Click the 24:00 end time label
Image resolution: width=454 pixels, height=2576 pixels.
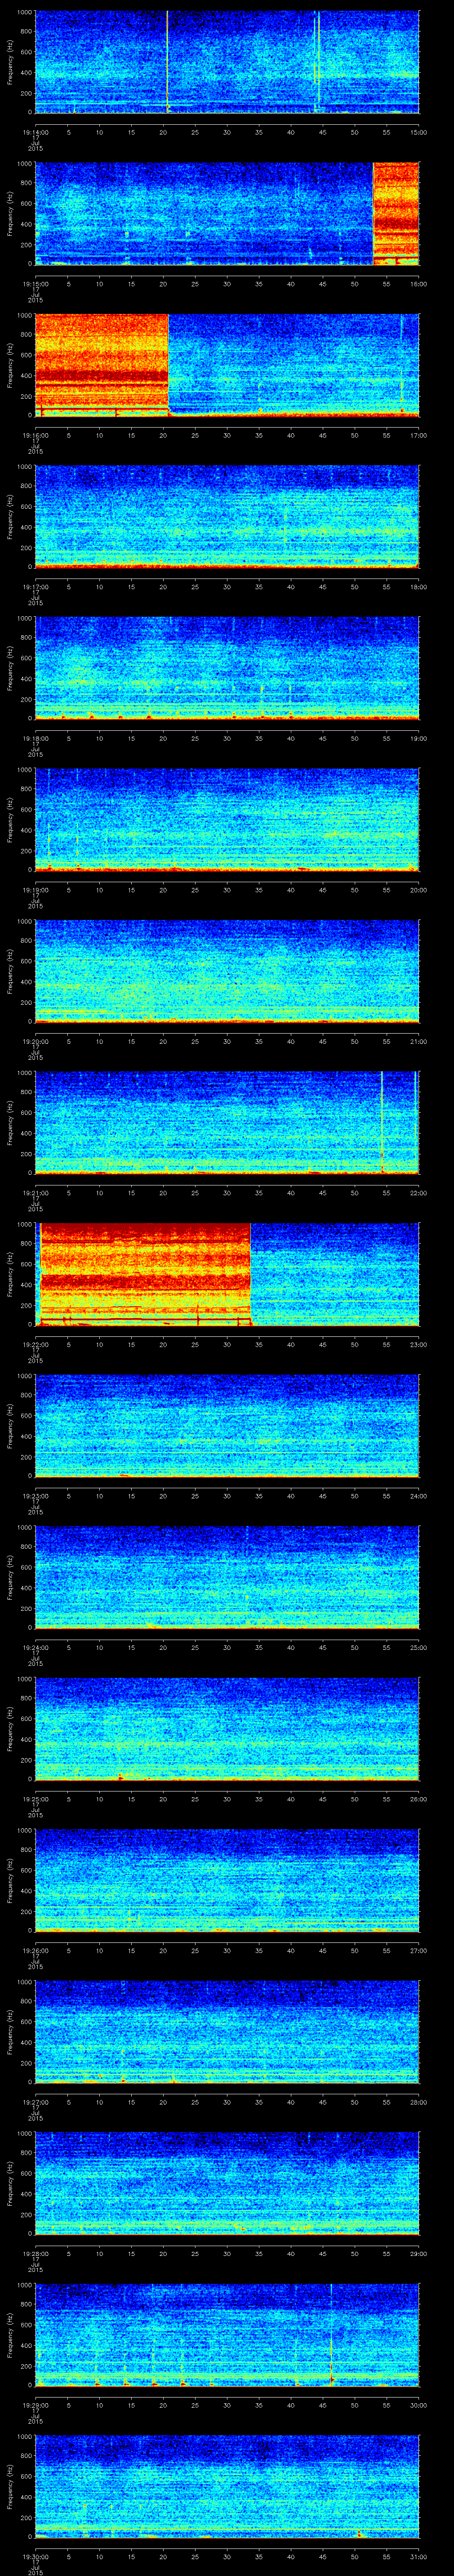pos(419,1495)
